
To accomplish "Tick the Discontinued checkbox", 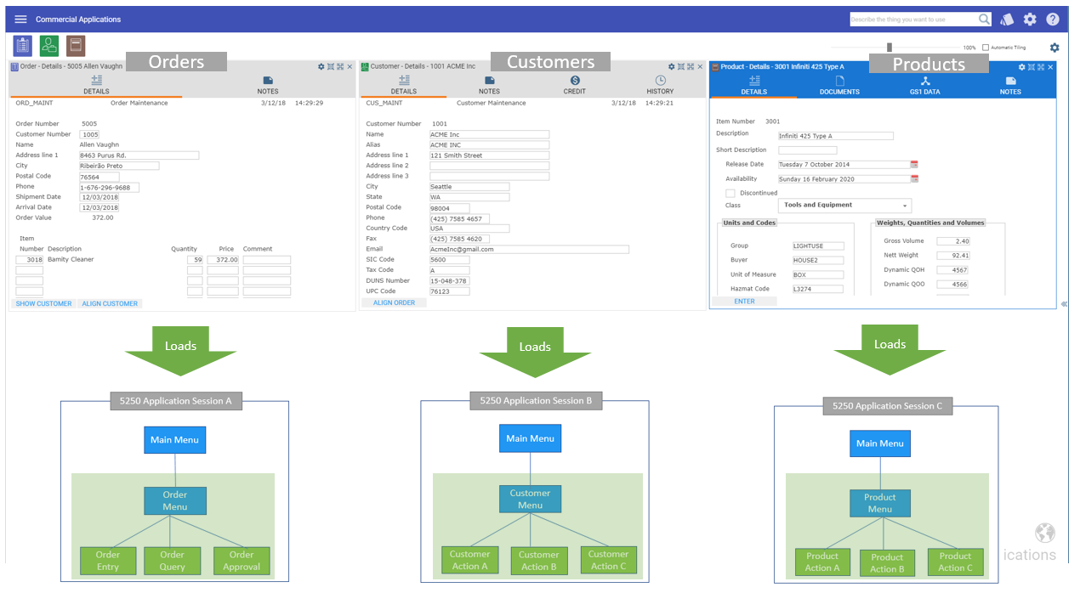I will tap(730, 193).
